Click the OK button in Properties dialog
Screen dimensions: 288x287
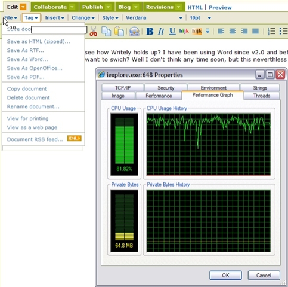[225, 276]
